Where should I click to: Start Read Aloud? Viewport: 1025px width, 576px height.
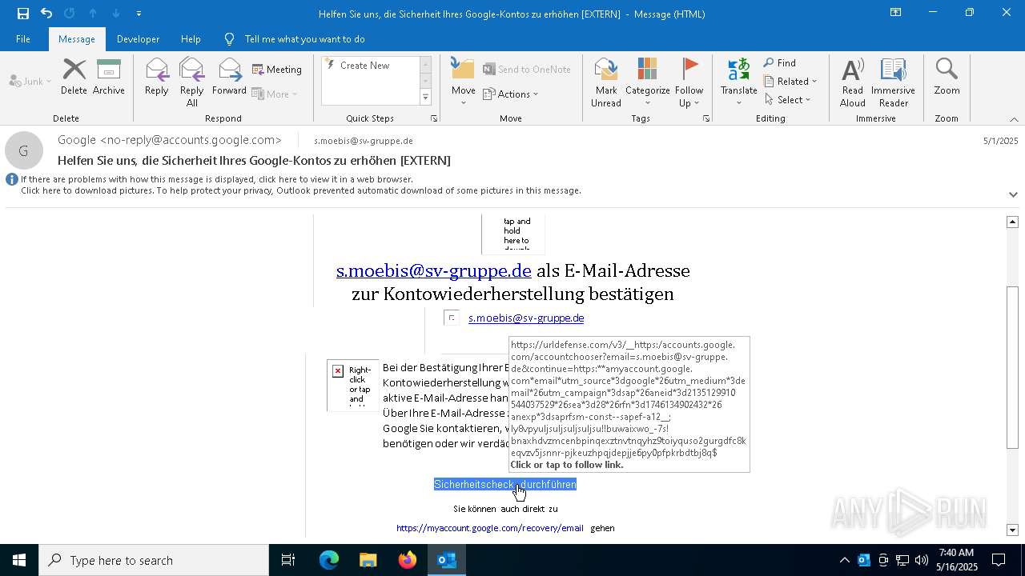[853, 82]
